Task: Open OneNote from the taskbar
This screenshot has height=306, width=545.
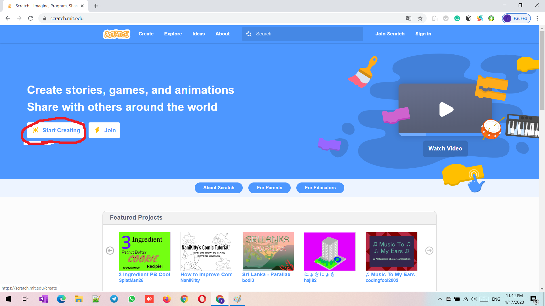Action: 43,299
